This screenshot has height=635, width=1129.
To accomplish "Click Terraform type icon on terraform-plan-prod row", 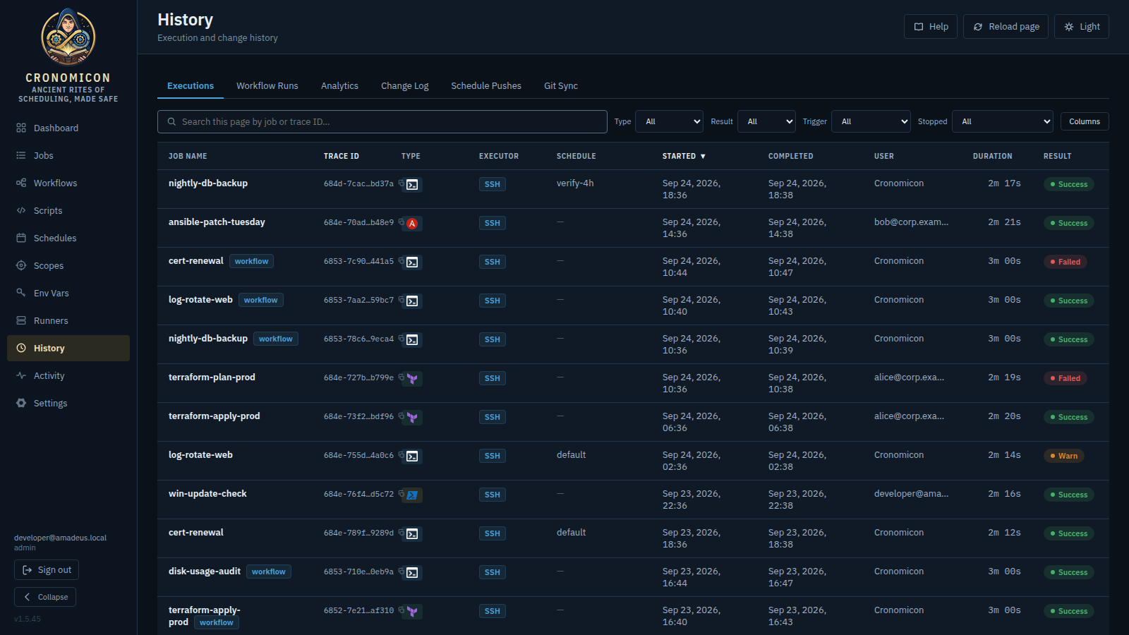I will (x=413, y=379).
